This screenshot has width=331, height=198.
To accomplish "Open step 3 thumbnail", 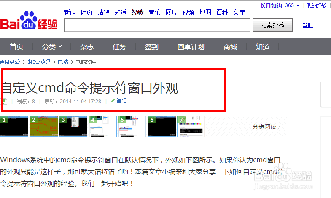I will coord(73,126).
